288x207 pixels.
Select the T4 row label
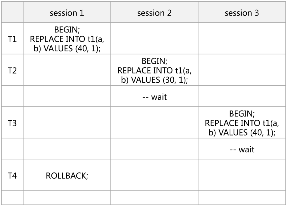pyautogui.click(x=12, y=175)
